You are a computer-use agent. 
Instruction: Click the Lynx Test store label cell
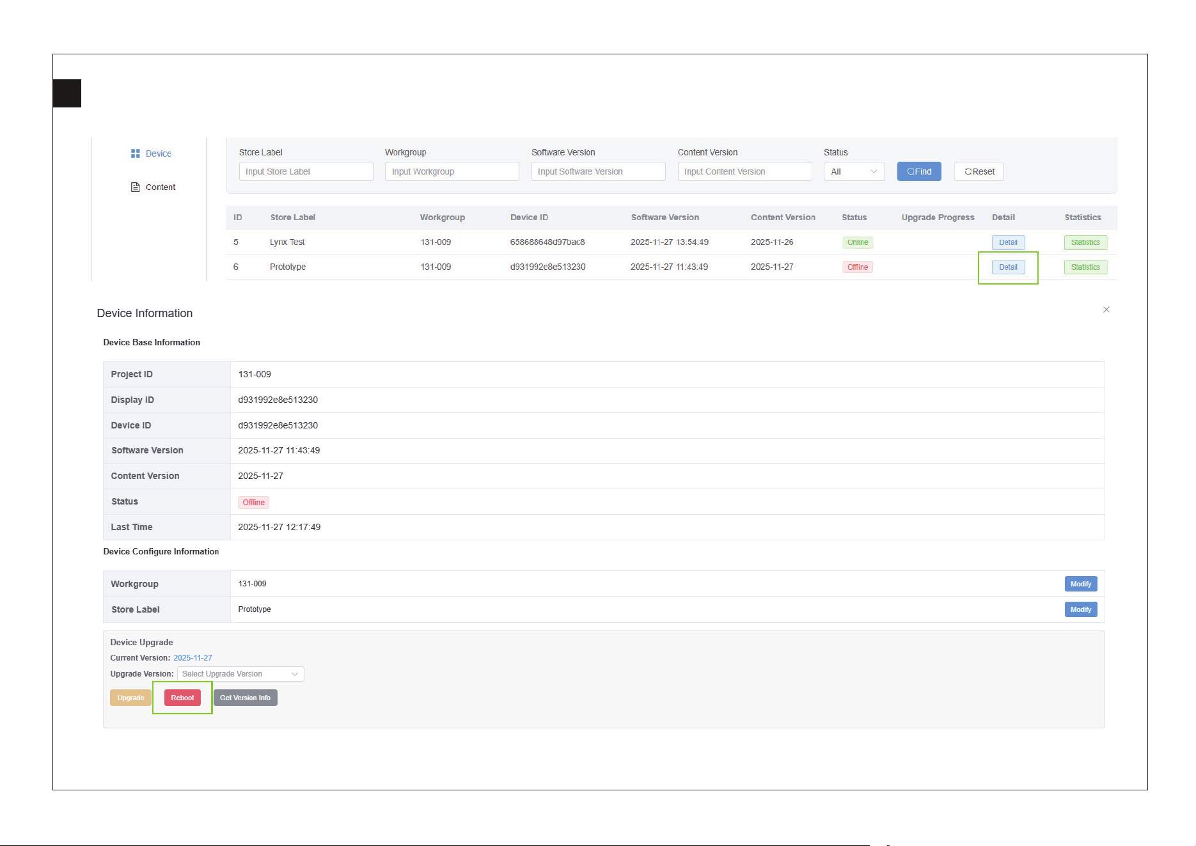pyautogui.click(x=287, y=242)
